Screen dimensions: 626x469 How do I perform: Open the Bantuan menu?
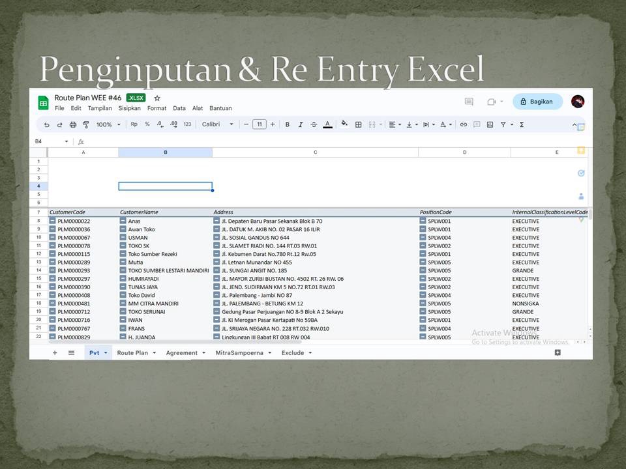coord(220,108)
